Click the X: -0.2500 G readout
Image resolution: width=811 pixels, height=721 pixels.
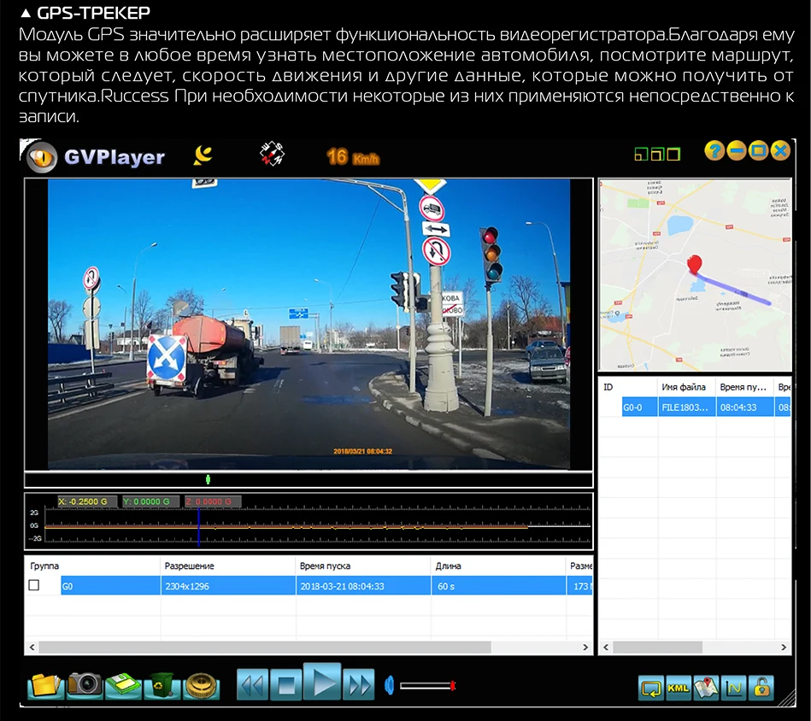(x=87, y=501)
